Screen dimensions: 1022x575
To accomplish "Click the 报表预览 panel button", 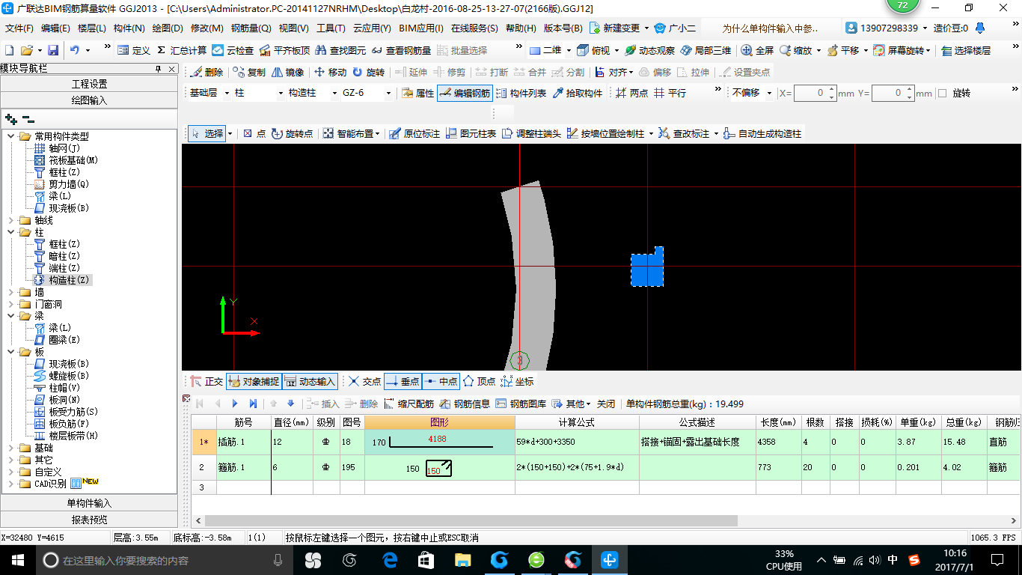I will point(89,520).
